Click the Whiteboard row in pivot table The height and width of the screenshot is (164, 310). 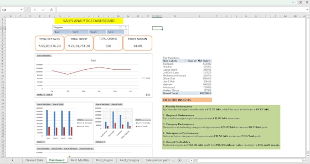coord(187,87)
